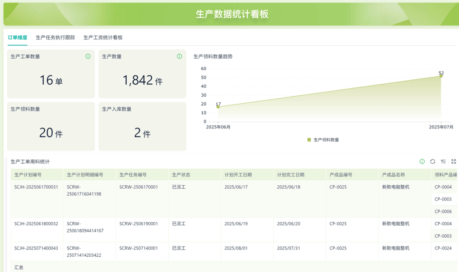Toggle 生产领料数量 legend swatch in chart

pos(309,140)
